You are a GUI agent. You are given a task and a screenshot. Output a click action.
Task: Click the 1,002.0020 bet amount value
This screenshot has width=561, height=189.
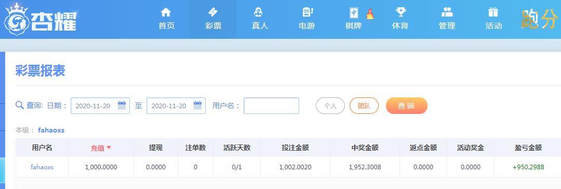295,167
